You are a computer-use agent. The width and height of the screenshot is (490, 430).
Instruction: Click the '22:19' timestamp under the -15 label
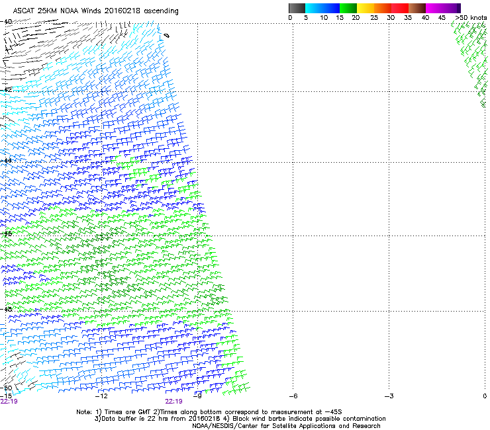(9, 402)
